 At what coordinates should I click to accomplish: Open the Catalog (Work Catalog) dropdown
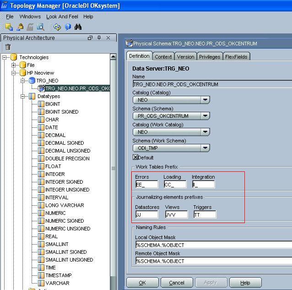pyautogui.click(x=171, y=132)
